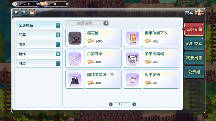Expand the 首饰 category
This screenshot has height=121, width=216.
pos(58,54)
